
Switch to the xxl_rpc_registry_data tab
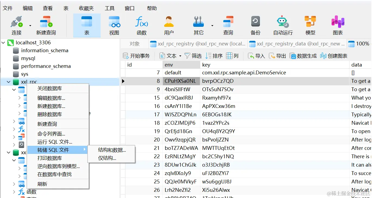click(298, 44)
